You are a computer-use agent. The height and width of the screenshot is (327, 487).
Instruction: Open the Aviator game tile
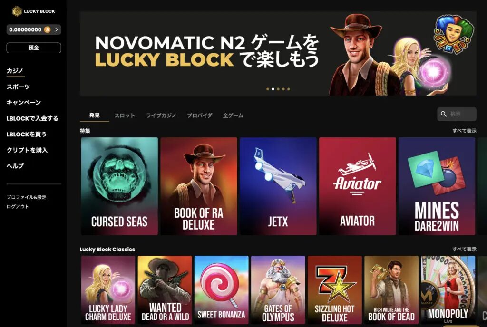click(x=357, y=186)
